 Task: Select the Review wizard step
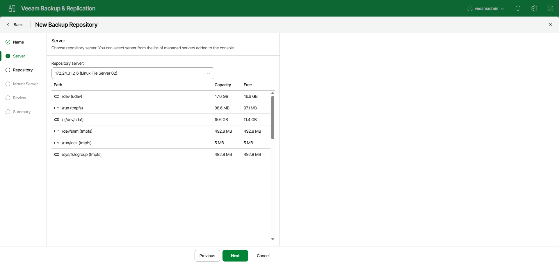point(19,98)
